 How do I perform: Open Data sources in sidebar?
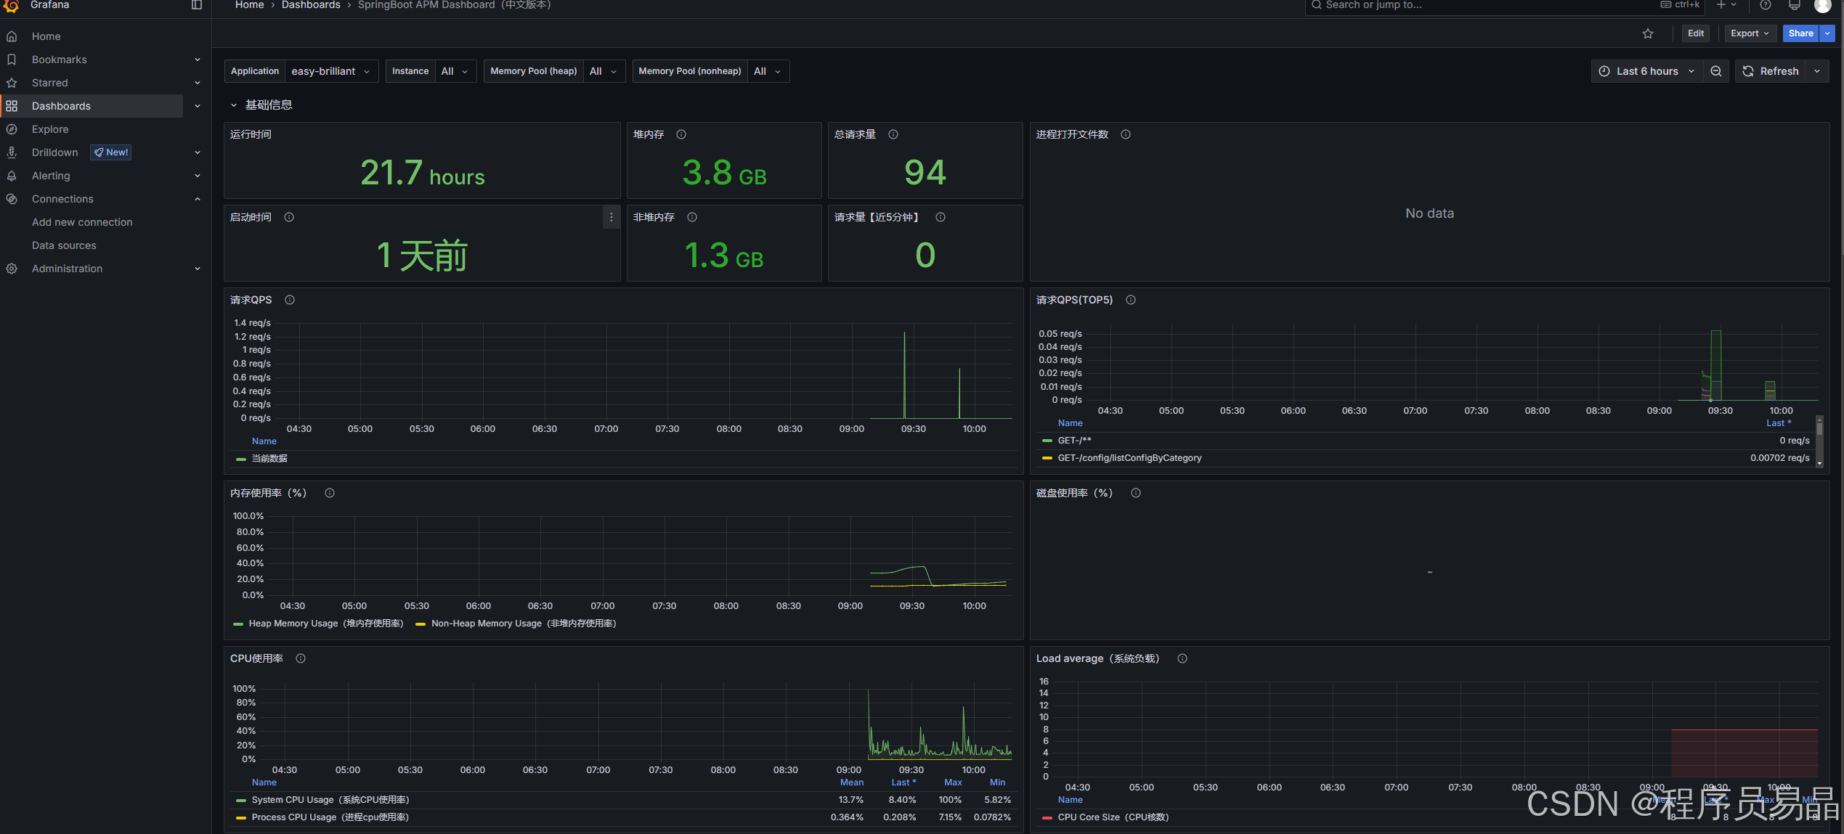click(x=64, y=245)
